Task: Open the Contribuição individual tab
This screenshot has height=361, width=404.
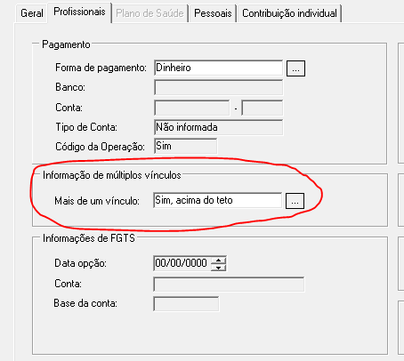Action: (x=289, y=13)
